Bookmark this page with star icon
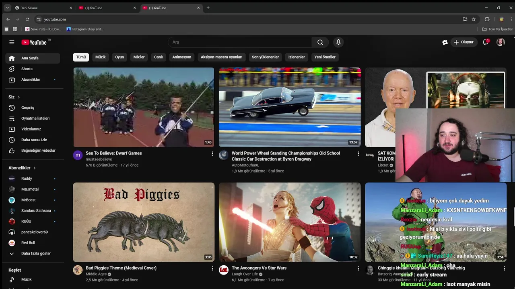 474,19
